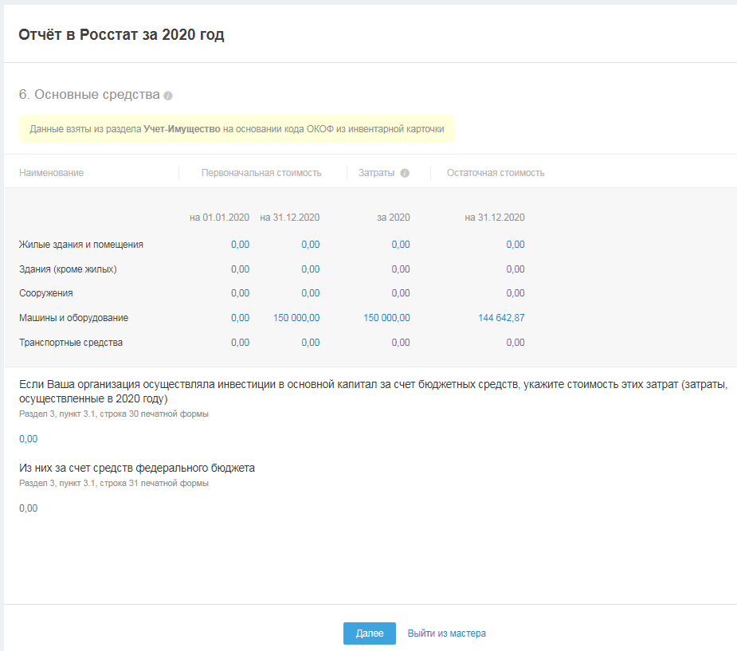Edit Сооружения initial cost on 31.12.2020
Viewport: 737px width, 651px height.
[x=310, y=293]
